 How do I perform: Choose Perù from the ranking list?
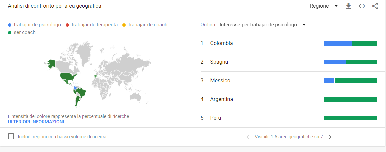coord(216,118)
